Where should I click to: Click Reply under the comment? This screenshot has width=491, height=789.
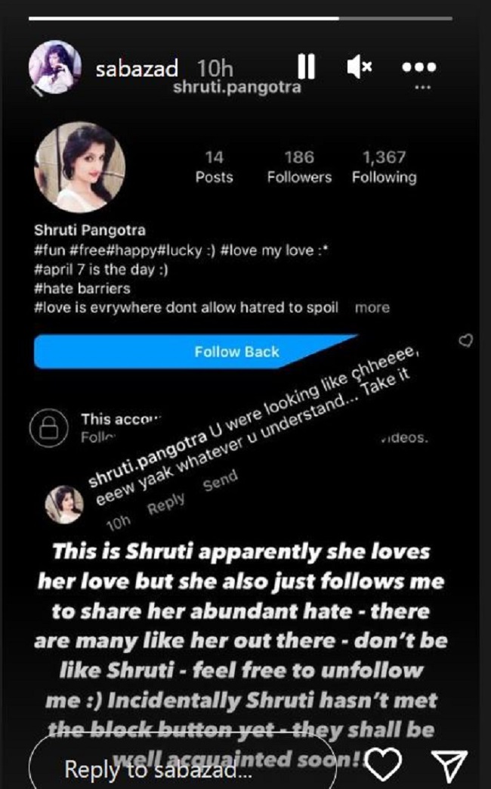click(166, 505)
